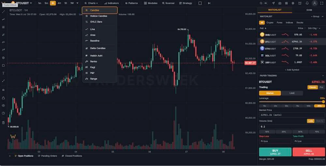Screen dimensions: 326x166
Task: Select Lots volume unit
Action: tap(311, 121)
